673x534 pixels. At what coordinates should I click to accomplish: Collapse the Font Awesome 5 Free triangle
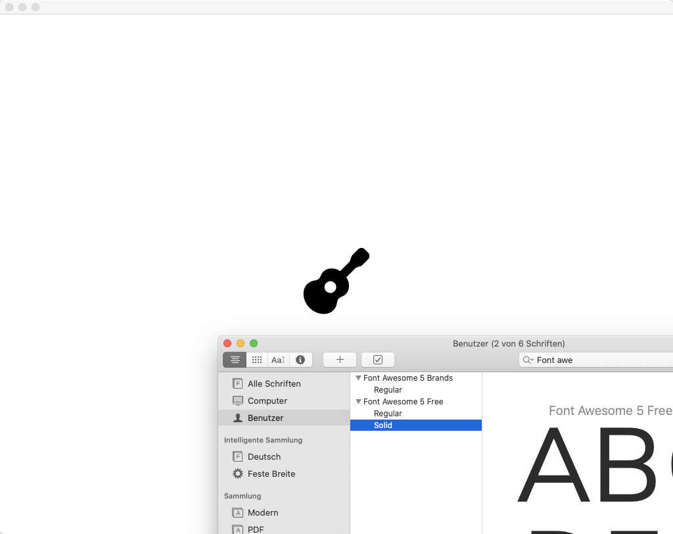pyautogui.click(x=359, y=402)
